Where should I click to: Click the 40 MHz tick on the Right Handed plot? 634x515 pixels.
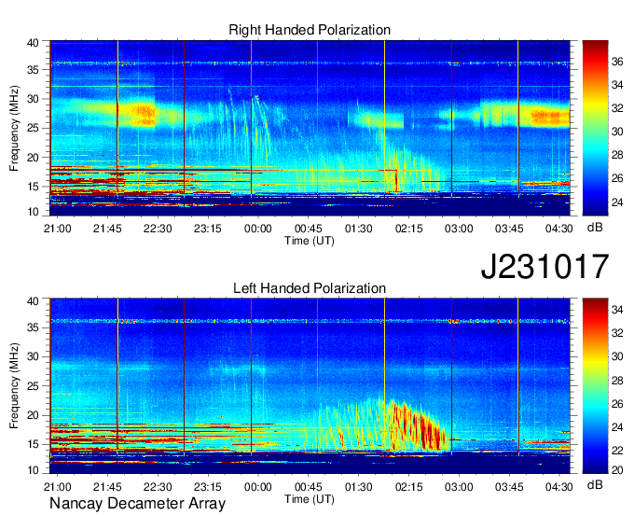[34, 43]
